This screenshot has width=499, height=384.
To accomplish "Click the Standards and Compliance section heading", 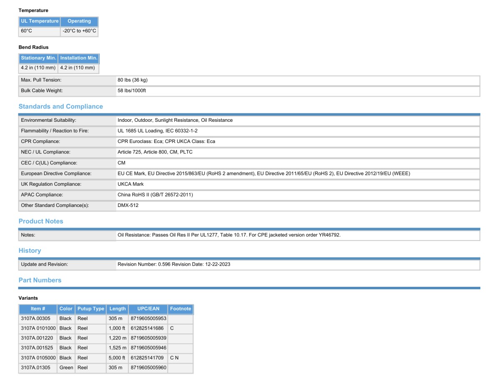I will point(61,106).
